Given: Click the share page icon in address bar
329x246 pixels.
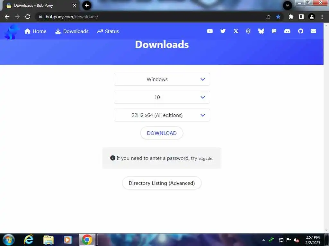Looking at the screenshot, I should click(x=268, y=17).
